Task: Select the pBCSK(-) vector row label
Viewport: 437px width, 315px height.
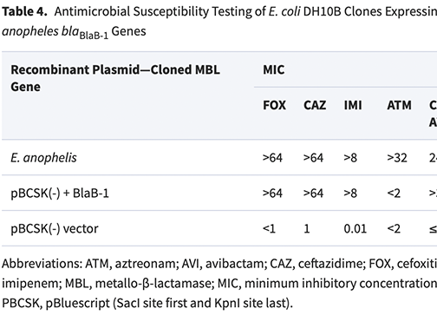Action: tap(55, 229)
